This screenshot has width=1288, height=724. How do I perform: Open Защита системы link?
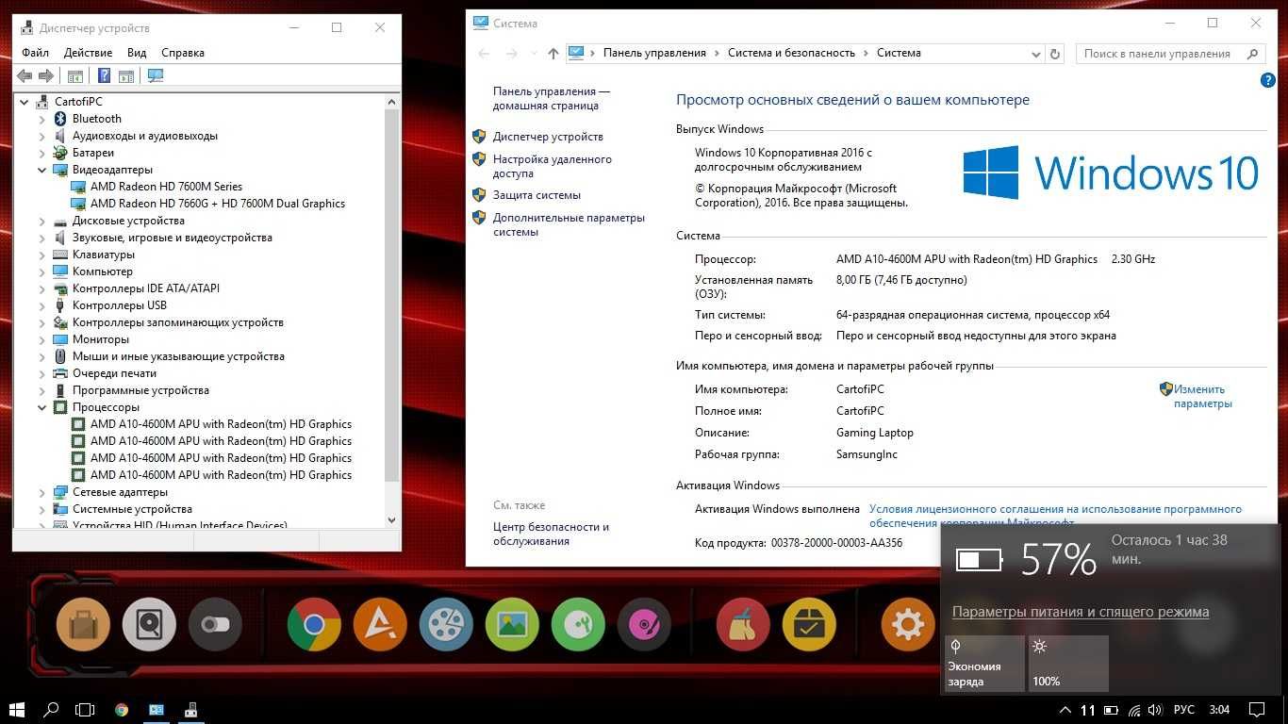pos(537,195)
